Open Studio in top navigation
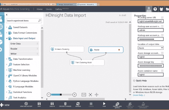This screenshot has height=110, width=169. (49, 9)
